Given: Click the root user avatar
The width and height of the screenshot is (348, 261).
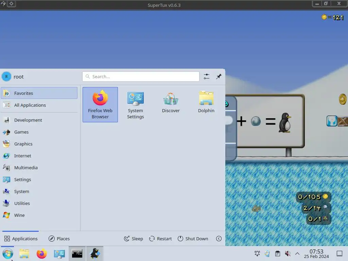Looking at the screenshot, I should [x=6, y=76].
